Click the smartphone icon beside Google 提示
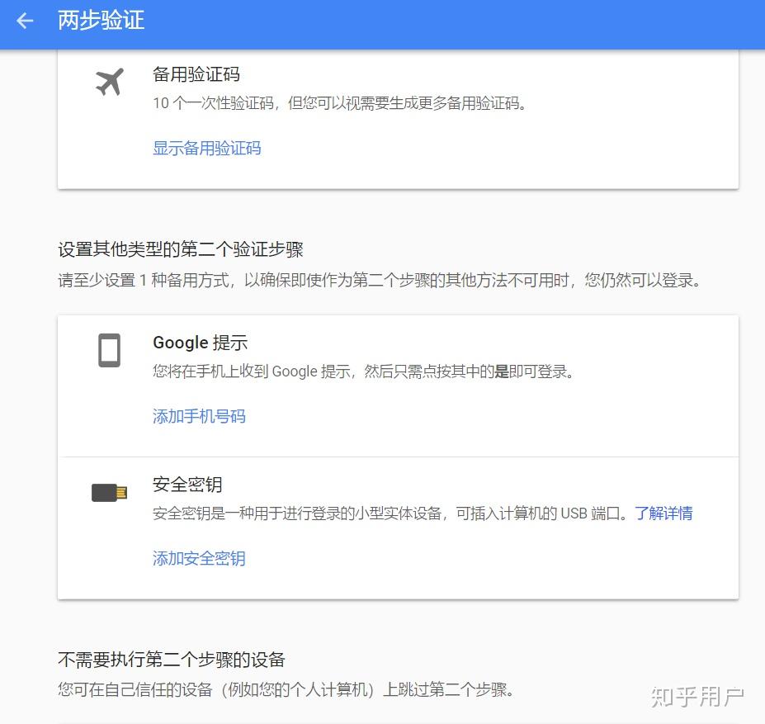 click(x=108, y=350)
